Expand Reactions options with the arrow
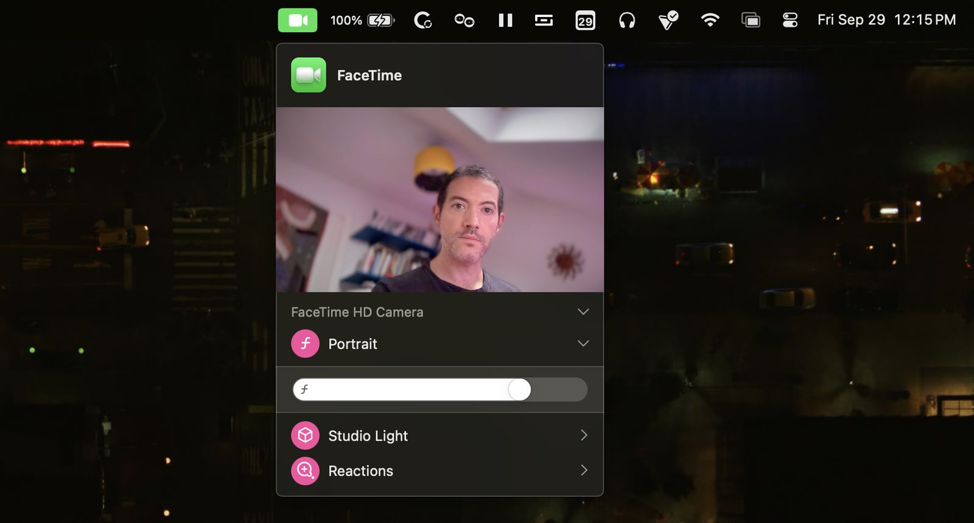 pyautogui.click(x=583, y=470)
